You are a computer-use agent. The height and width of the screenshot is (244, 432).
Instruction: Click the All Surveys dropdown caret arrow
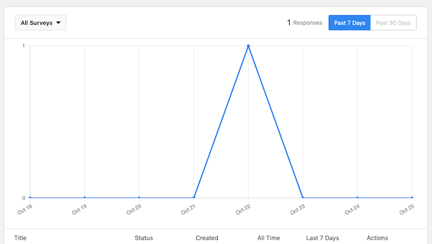click(x=58, y=23)
